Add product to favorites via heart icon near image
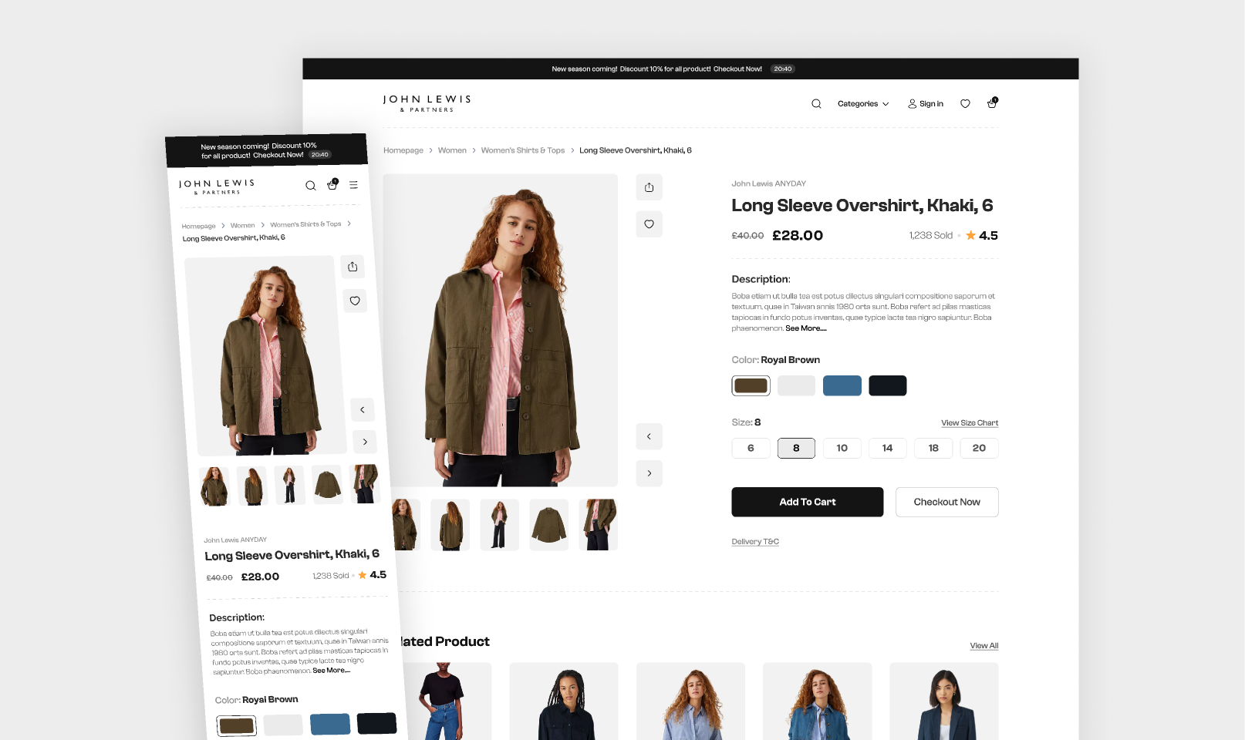Viewport: 1245px width, 740px height. click(x=649, y=224)
